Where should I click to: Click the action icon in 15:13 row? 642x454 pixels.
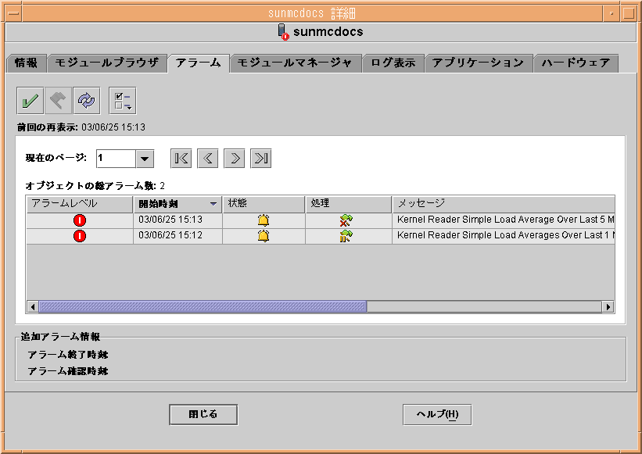pyautogui.click(x=346, y=220)
